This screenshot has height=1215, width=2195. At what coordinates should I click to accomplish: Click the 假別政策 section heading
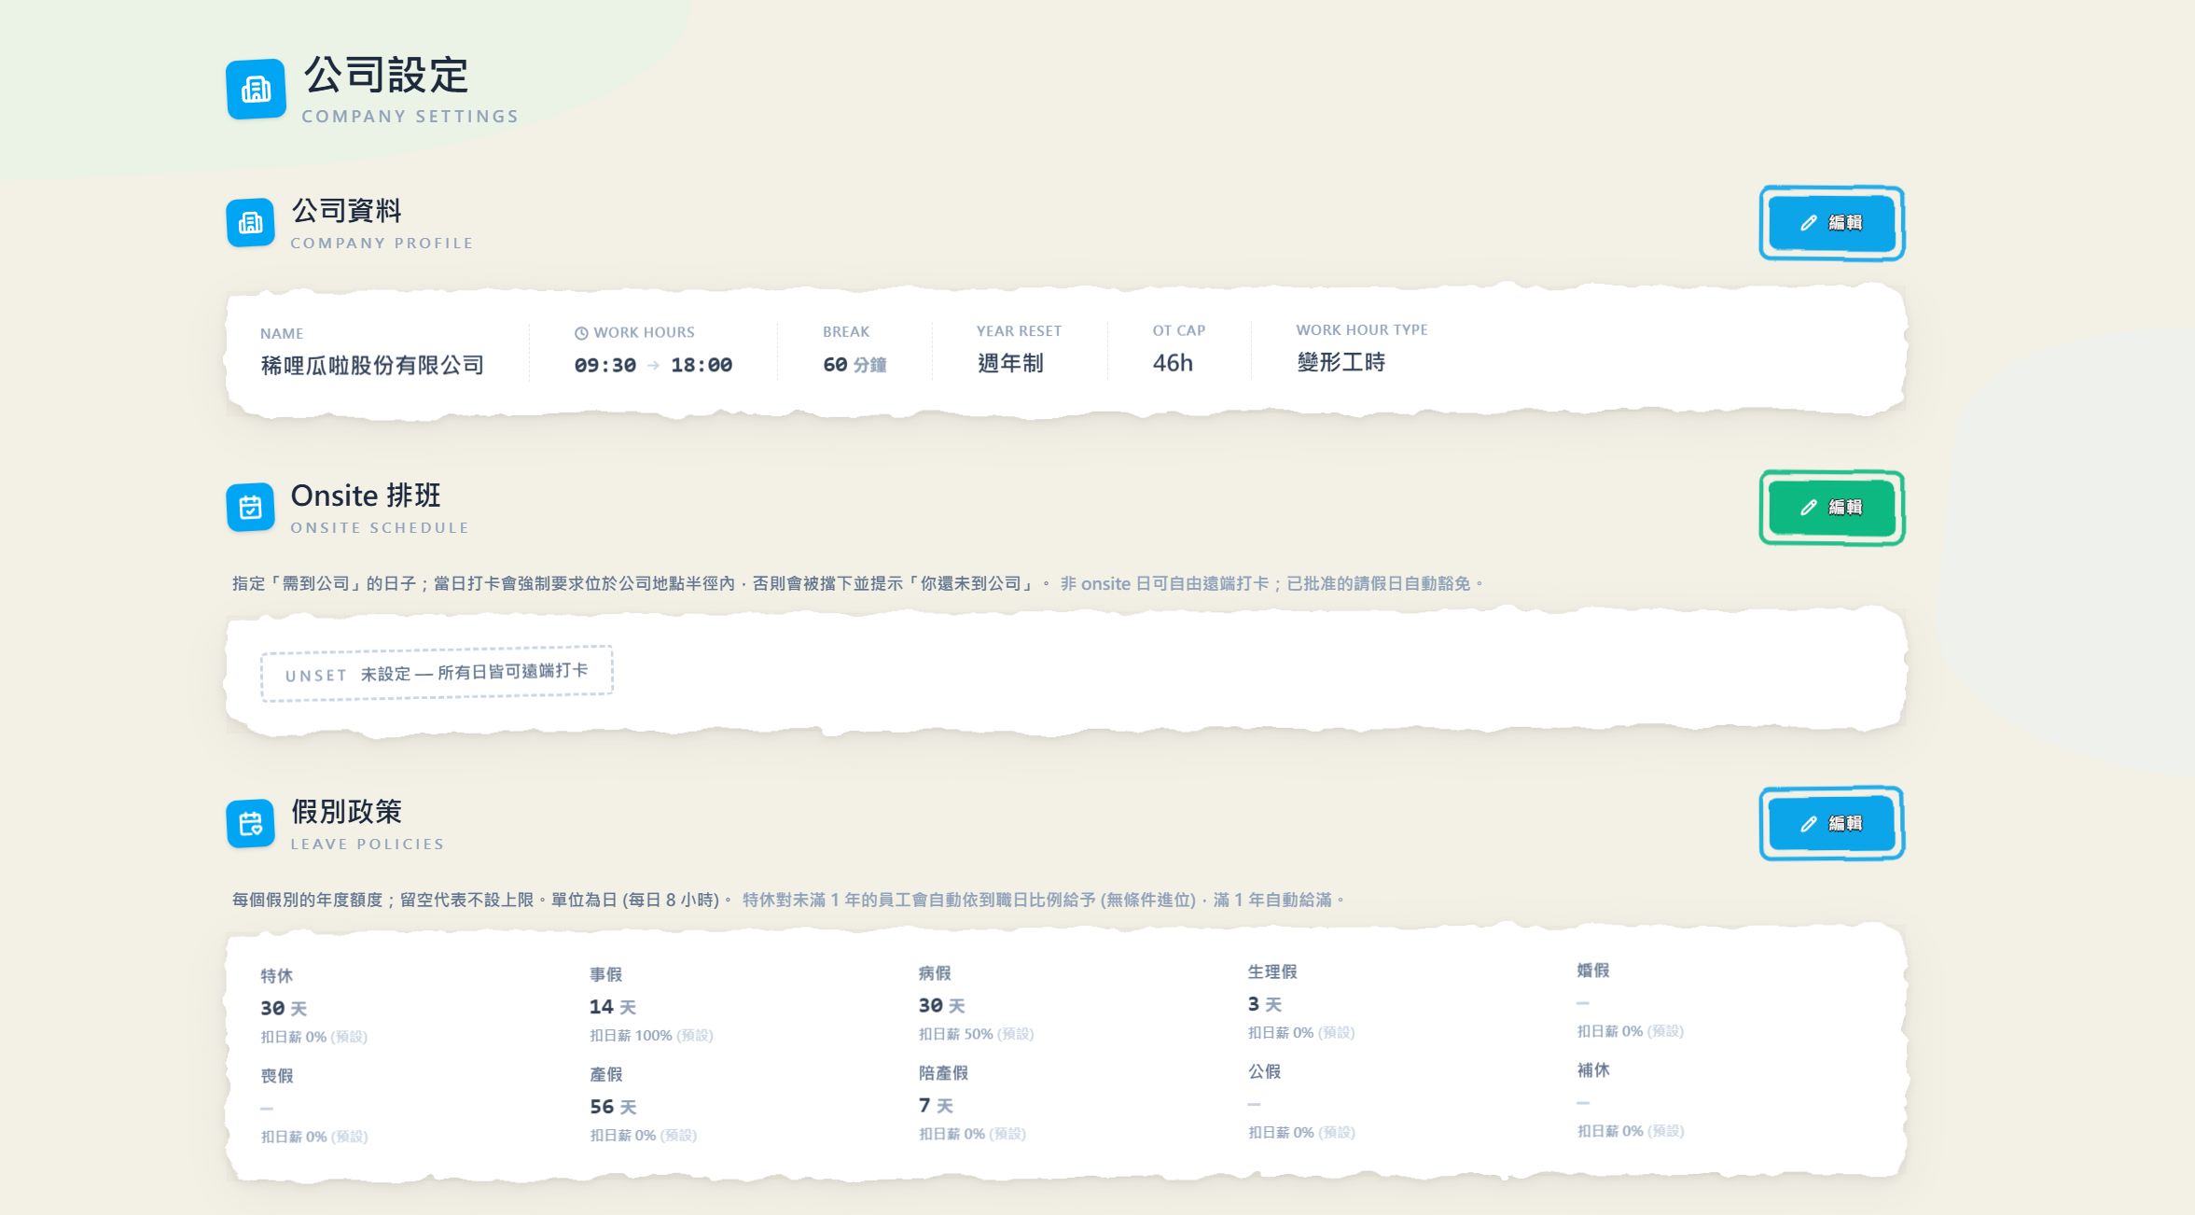point(346,812)
